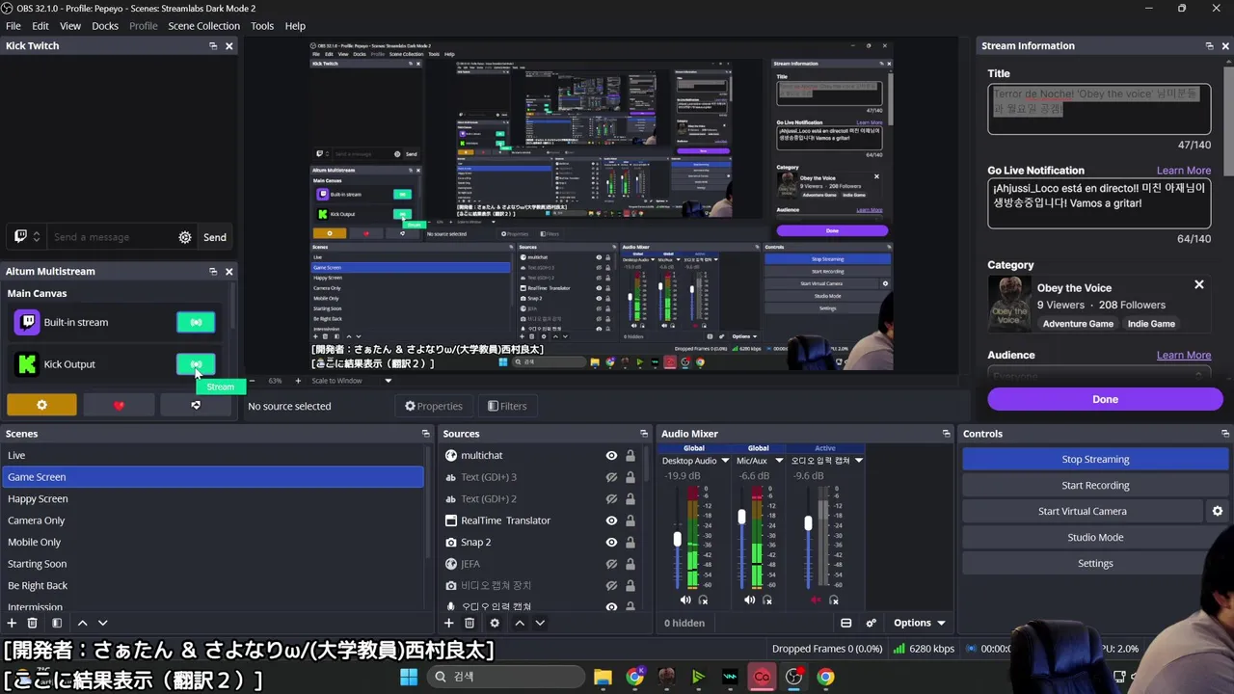1234x694 pixels.
Task: Open the Docks menu
Action: pyautogui.click(x=105, y=26)
